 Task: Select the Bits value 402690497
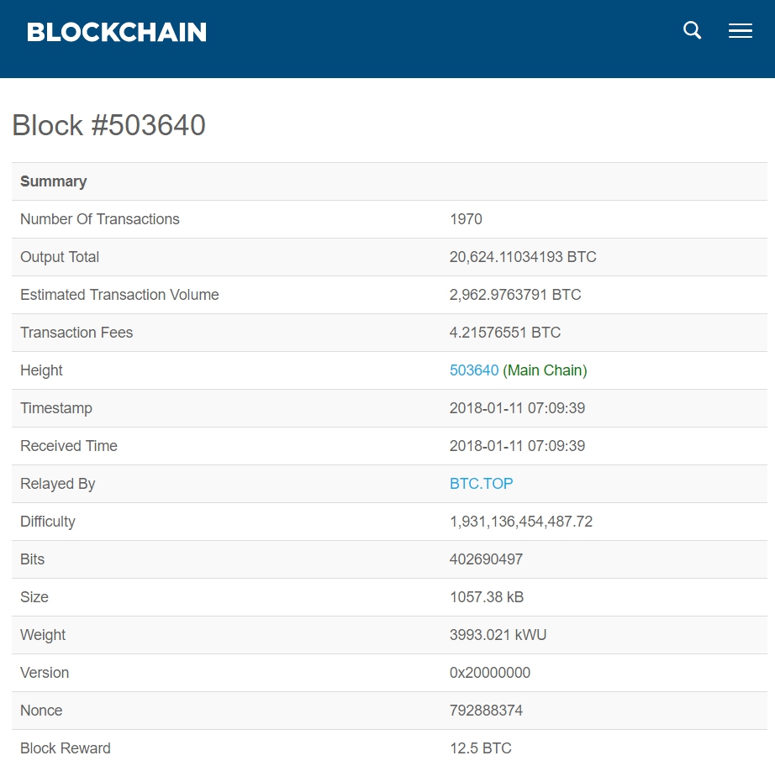coord(486,559)
